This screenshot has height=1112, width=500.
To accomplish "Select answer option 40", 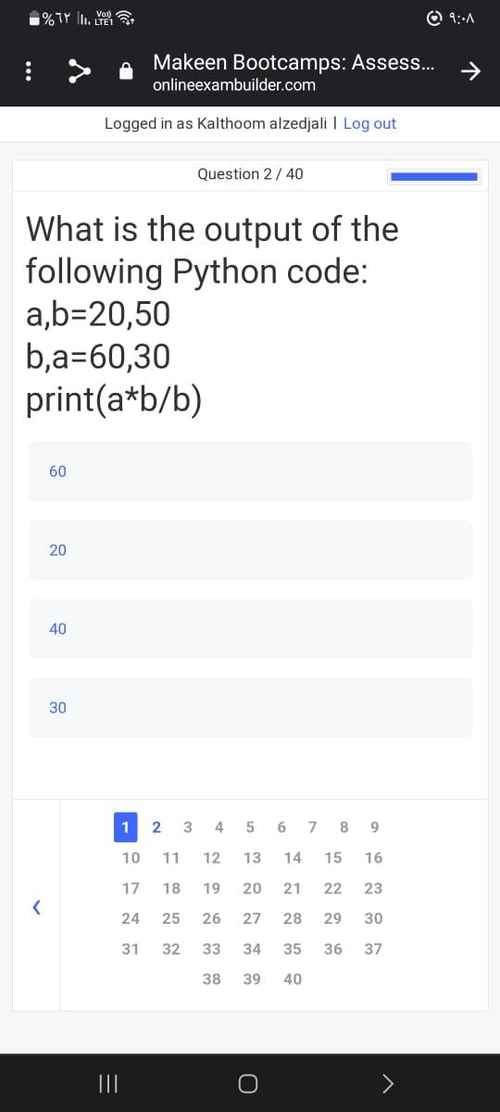I will click(x=250, y=629).
